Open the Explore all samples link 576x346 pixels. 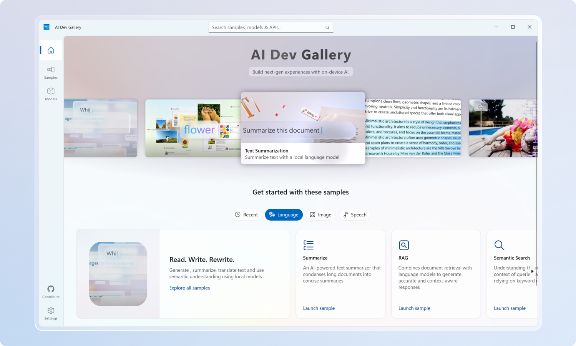pos(189,288)
